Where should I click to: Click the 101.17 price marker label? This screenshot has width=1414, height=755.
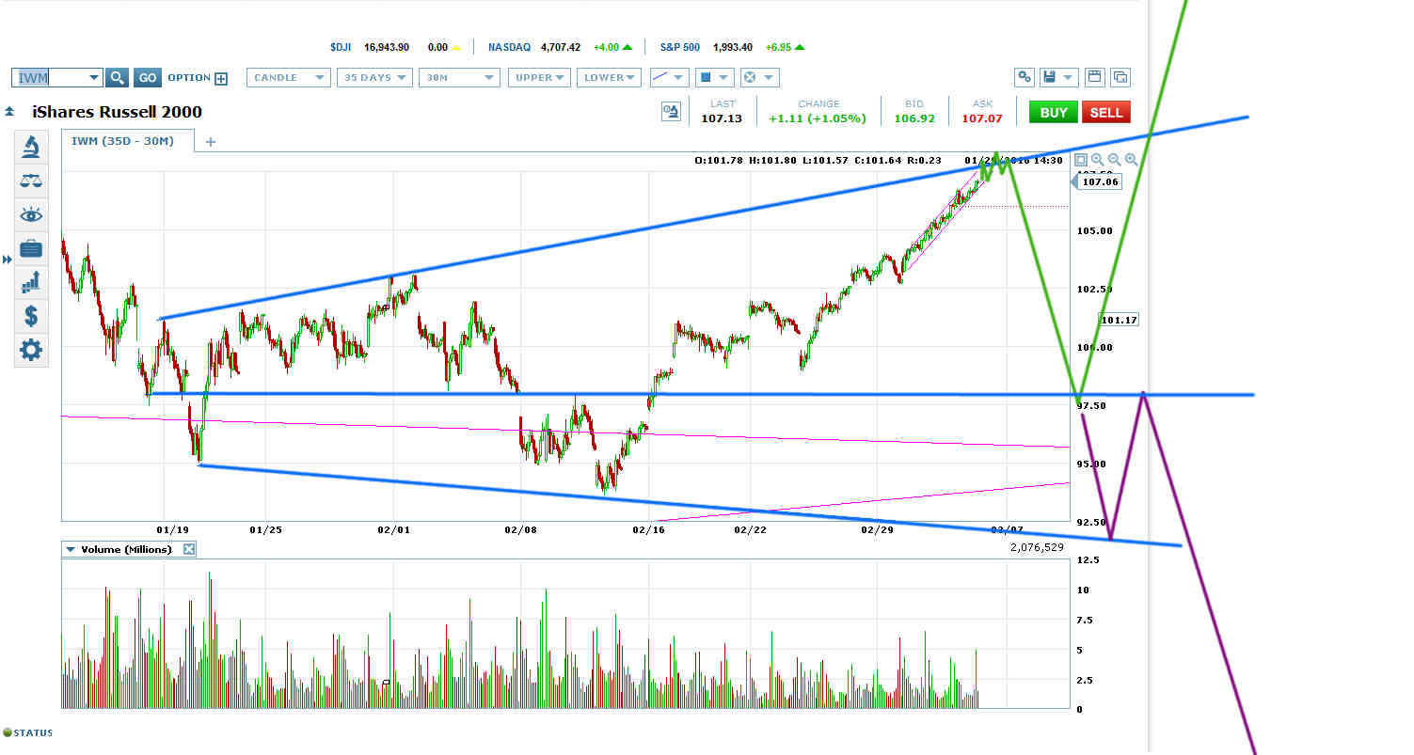point(1119,320)
